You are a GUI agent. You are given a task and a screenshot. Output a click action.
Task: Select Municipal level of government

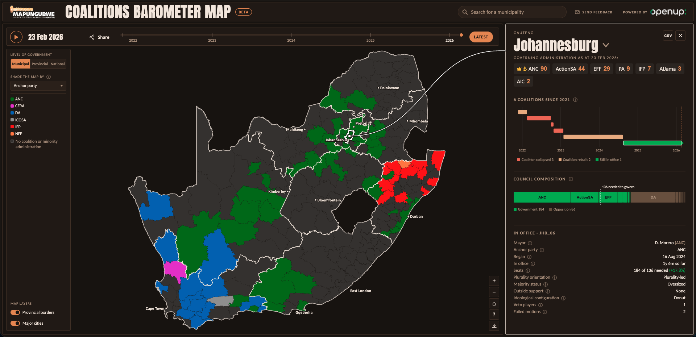(x=20, y=64)
